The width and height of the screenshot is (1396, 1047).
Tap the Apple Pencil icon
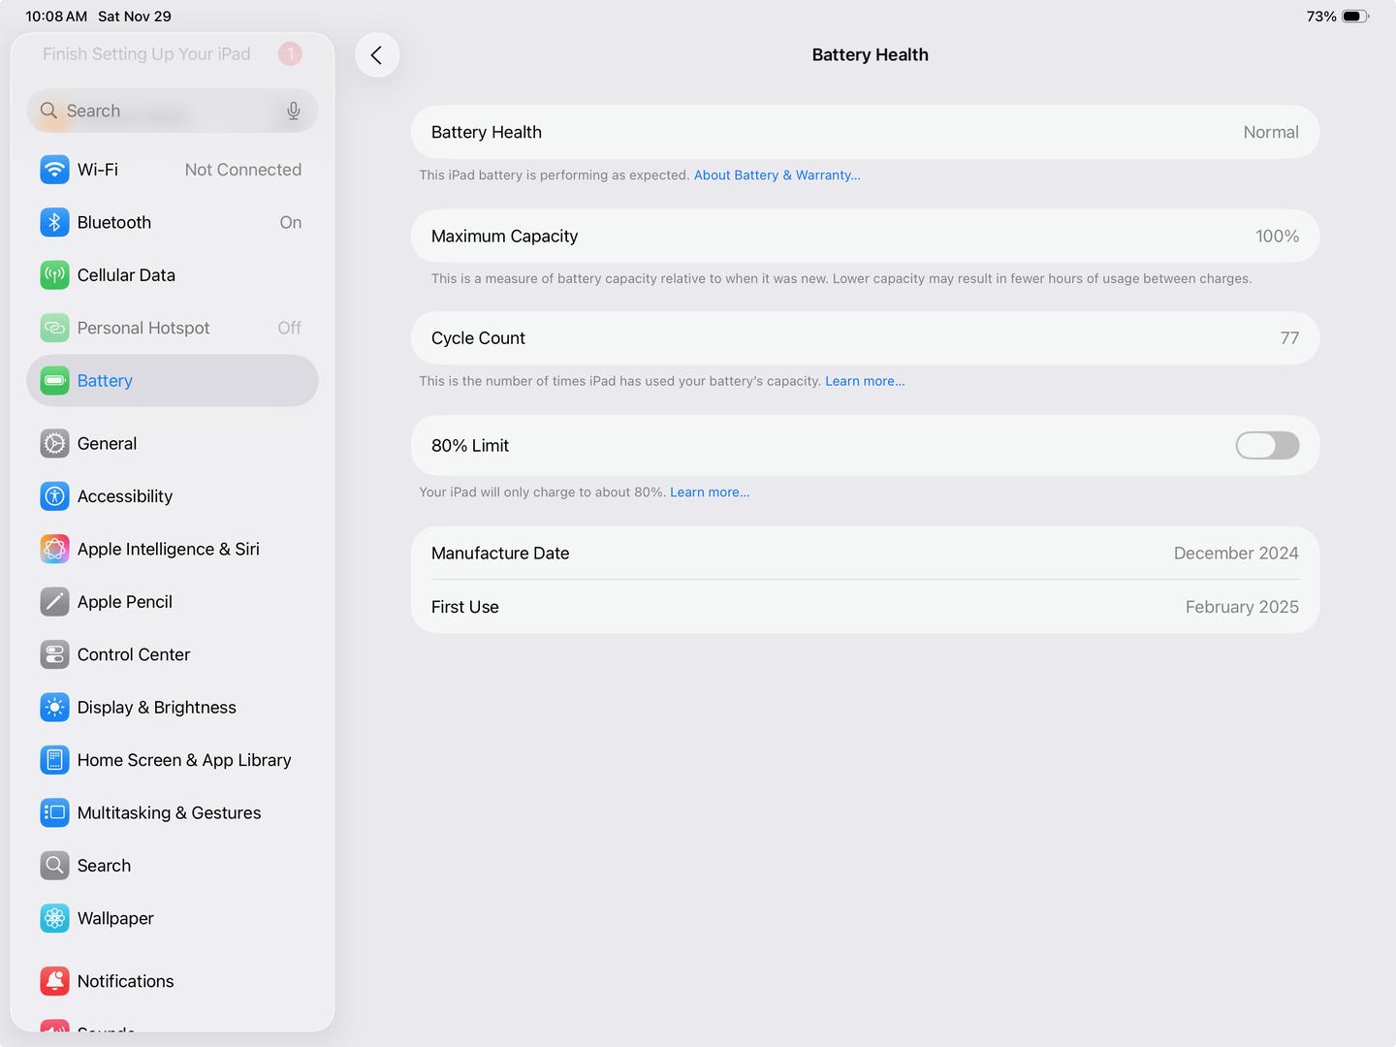point(54,602)
